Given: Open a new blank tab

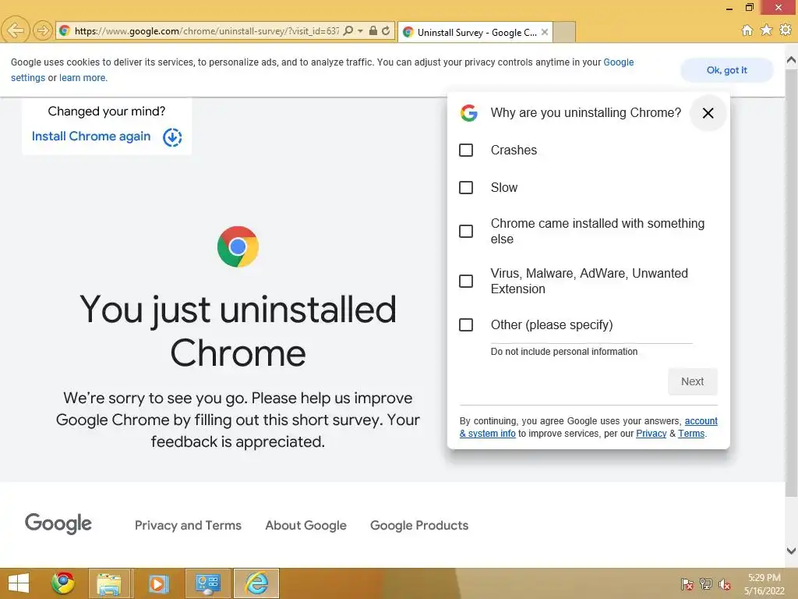Looking at the screenshot, I should point(564,32).
